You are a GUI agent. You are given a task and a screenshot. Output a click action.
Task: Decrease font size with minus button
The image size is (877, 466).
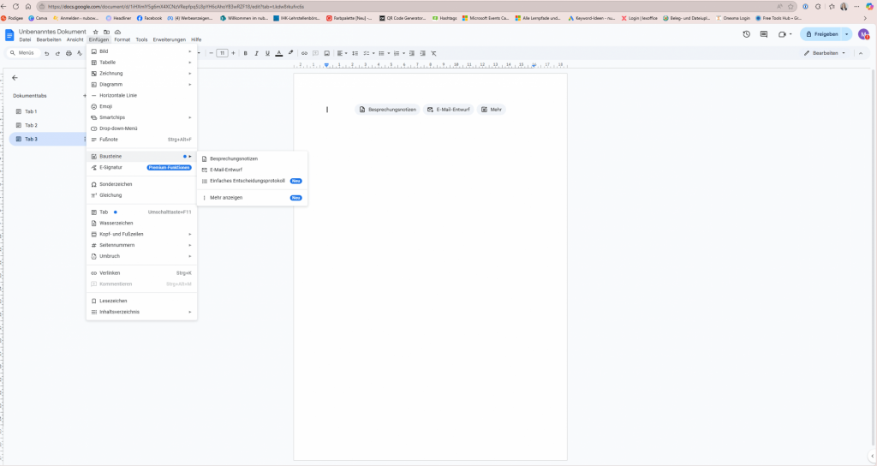pyautogui.click(x=211, y=53)
